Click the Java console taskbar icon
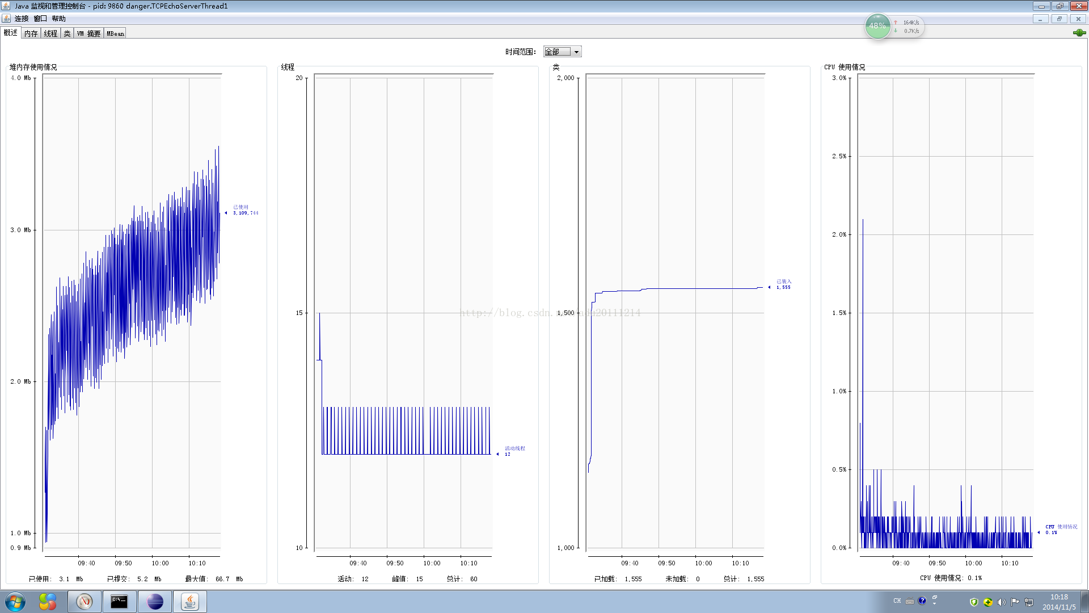 tap(189, 601)
